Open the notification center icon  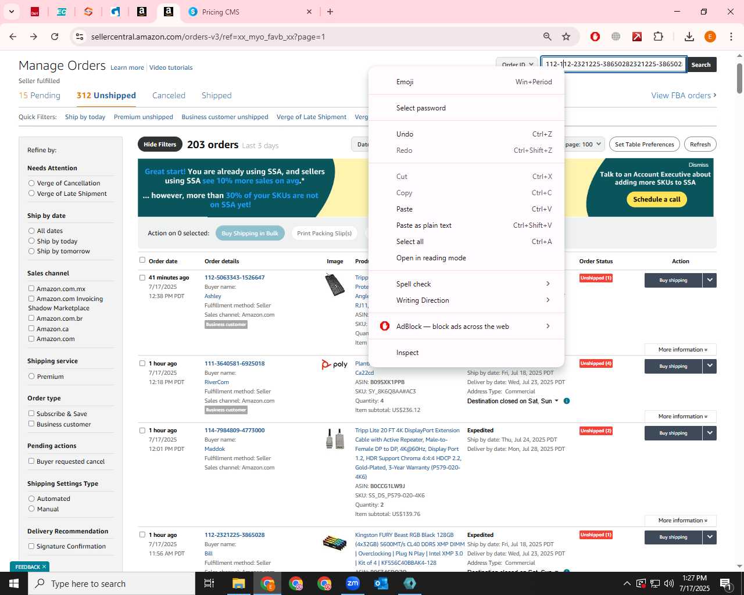click(x=725, y=583)
